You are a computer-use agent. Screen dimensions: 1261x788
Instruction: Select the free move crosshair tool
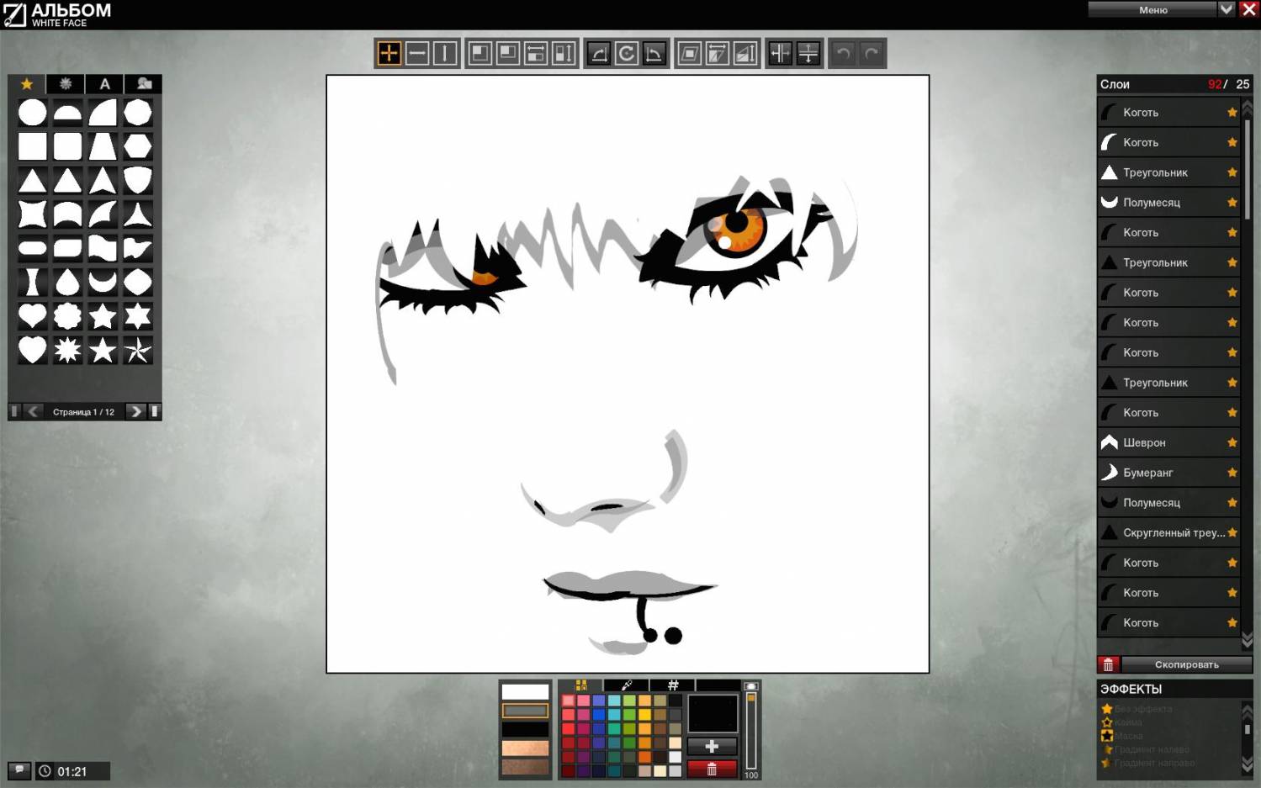coord(389,54)
